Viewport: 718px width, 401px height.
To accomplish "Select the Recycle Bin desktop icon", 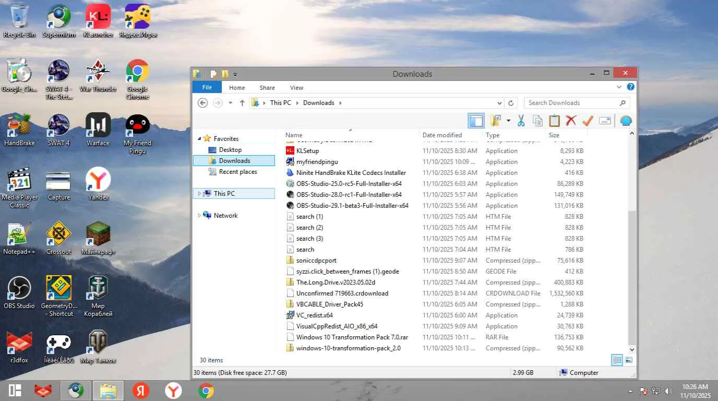I will click(x=19, y=21).
